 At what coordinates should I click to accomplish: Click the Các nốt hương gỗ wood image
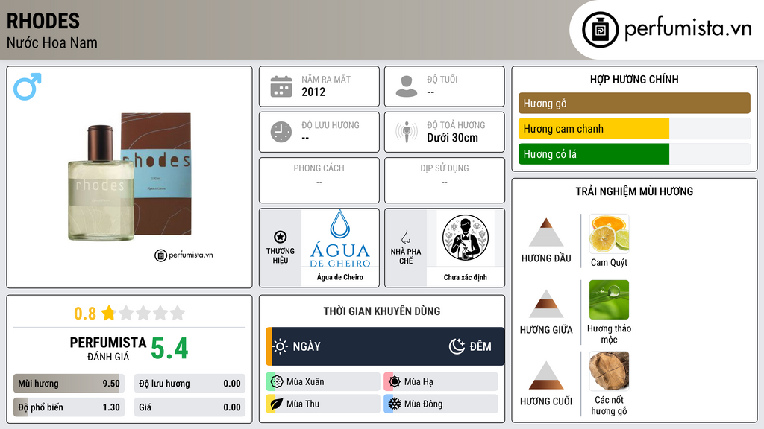[609, 371]
